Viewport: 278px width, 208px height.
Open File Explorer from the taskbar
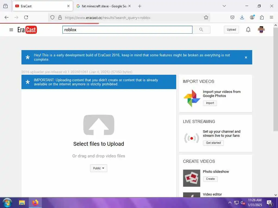point(22,203)
